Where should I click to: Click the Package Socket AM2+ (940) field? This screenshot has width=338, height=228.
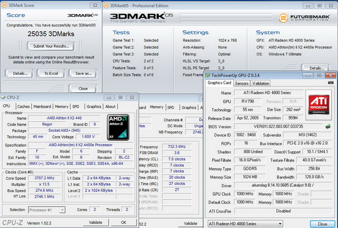tap(64, 131)
